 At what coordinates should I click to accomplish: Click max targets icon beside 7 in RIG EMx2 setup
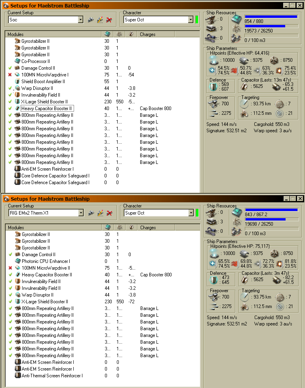click(280, 297)
